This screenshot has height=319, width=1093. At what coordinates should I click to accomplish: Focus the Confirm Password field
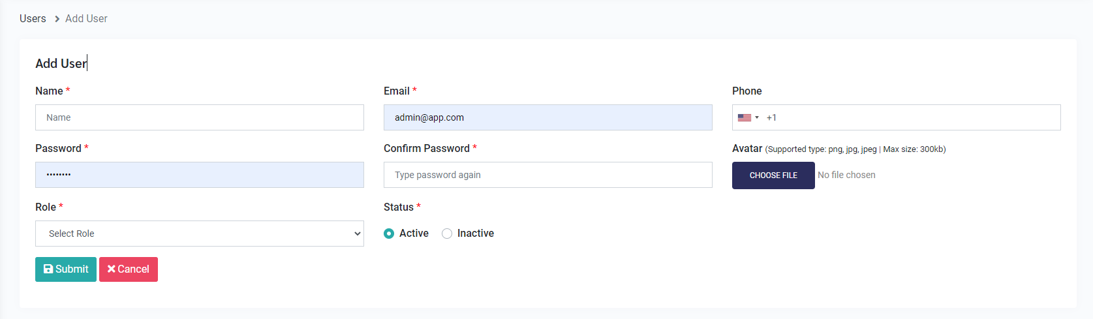pyautogui.click(x=548, y=175)
